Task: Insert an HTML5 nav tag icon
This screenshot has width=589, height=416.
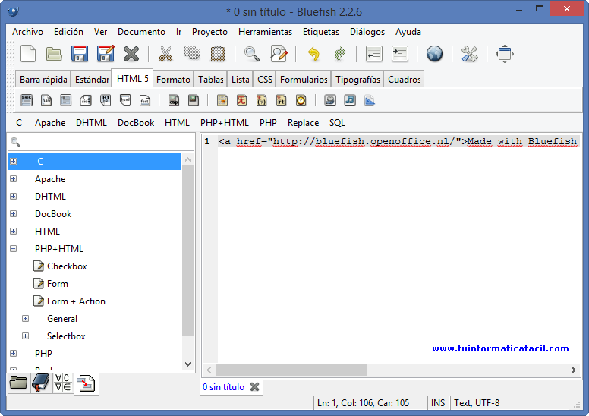Action: point(46,100)
